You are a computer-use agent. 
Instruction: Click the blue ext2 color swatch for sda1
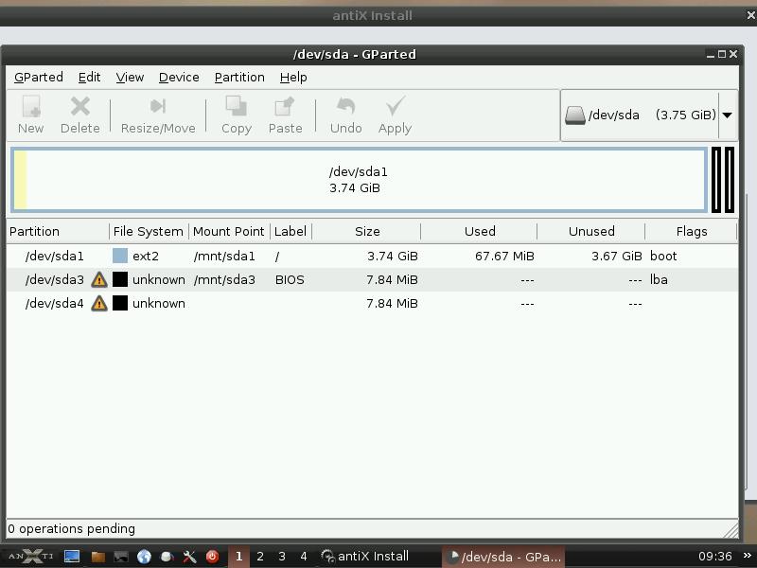120,256
